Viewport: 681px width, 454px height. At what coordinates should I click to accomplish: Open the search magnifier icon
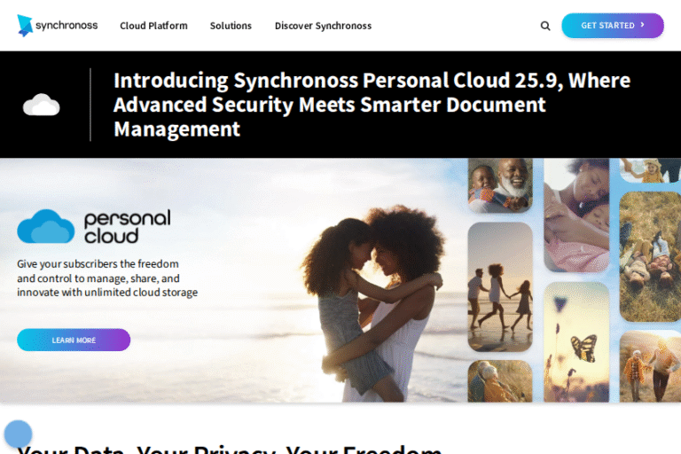545,26
